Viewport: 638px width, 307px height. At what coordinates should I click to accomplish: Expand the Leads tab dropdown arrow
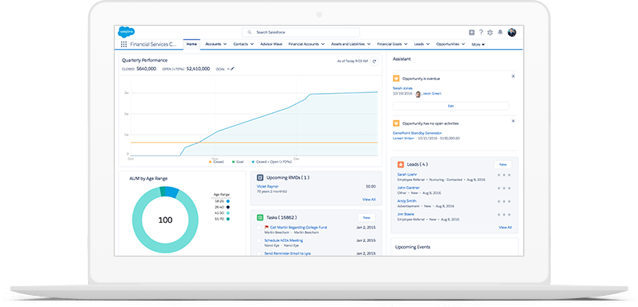click(x=429, y=44)
